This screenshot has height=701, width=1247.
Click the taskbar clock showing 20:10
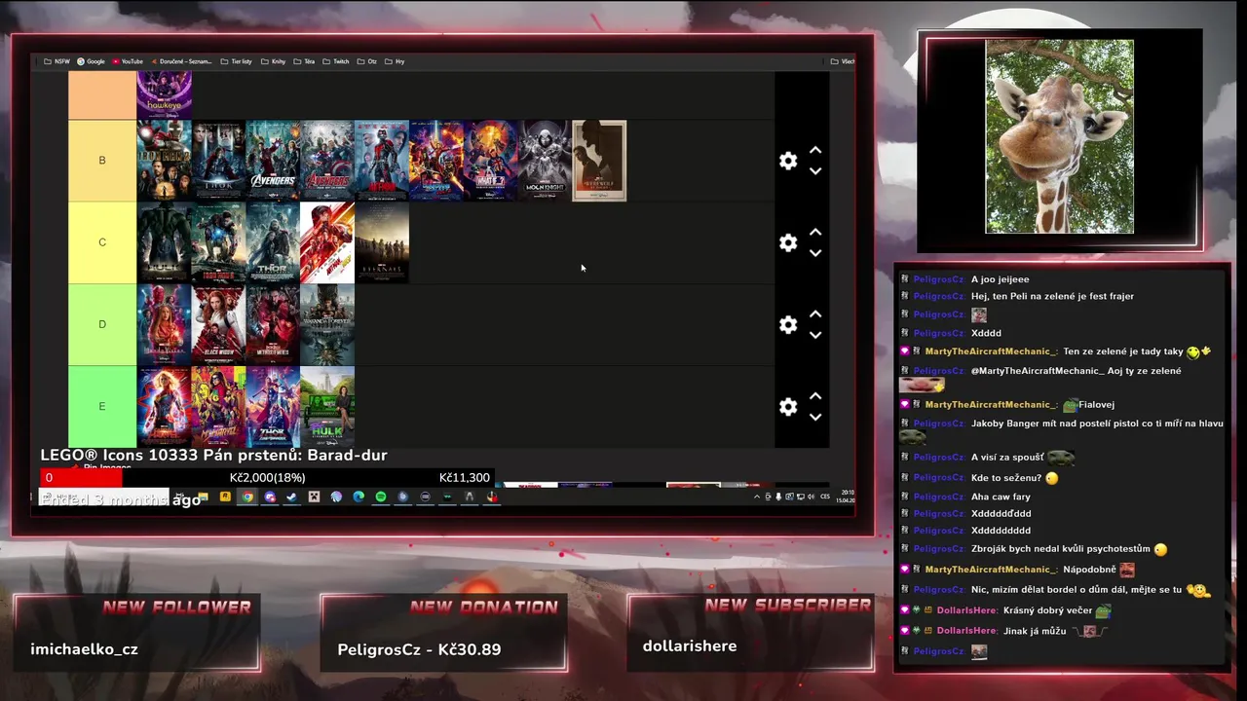click(845, 497)
